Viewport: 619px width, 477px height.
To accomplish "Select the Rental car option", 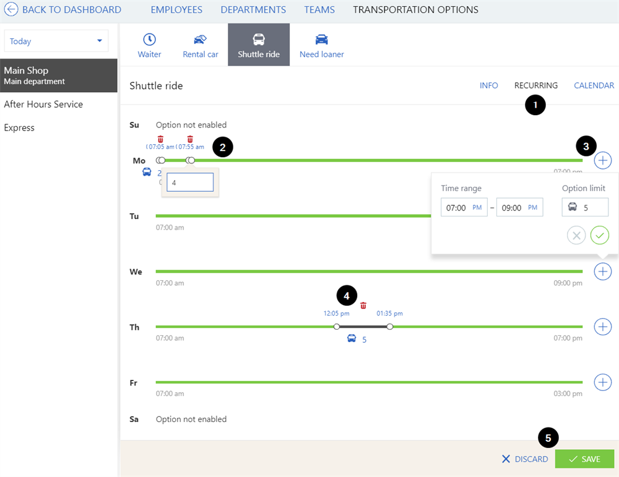I will [x=200, y=45].
